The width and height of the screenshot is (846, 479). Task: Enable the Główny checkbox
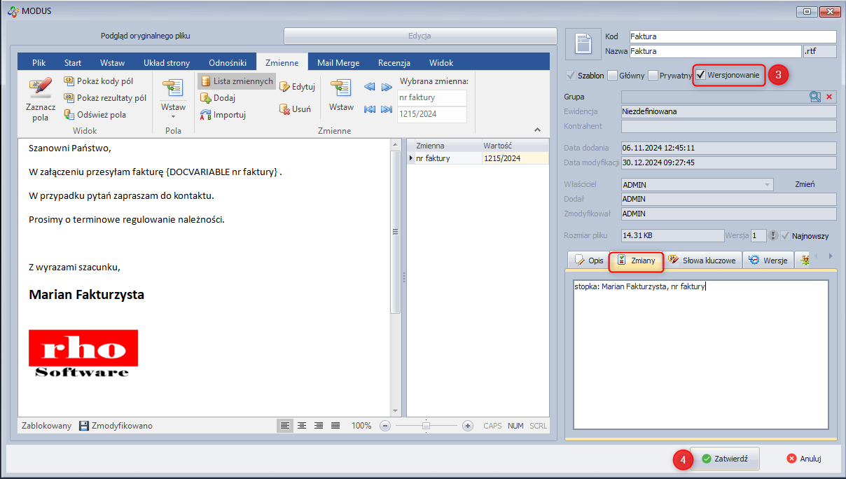[x=613, y=76]
